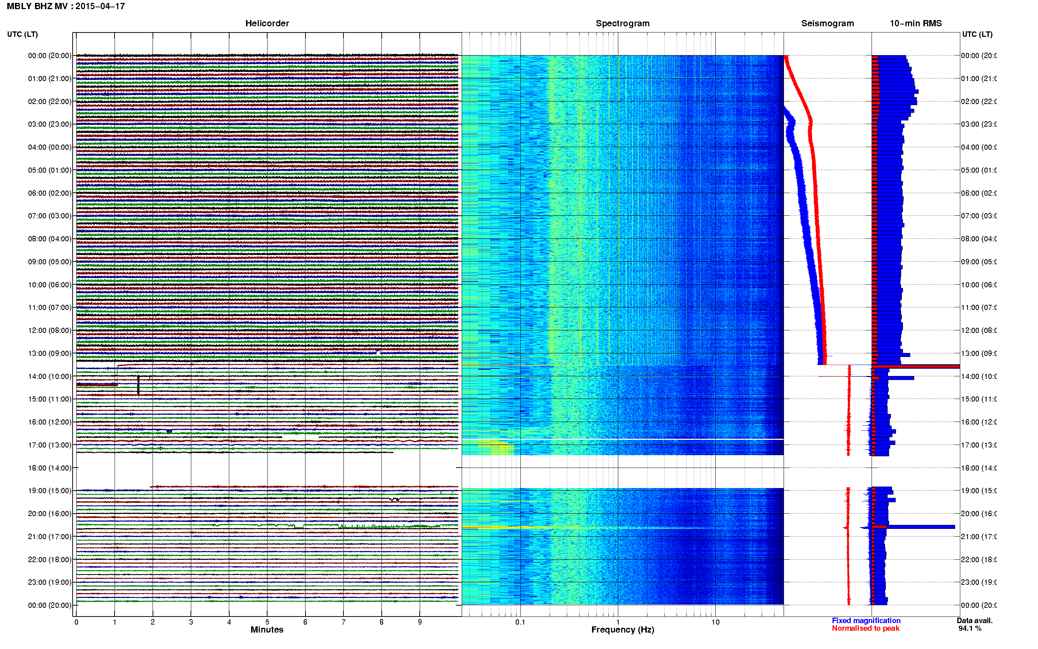Select the '10-min RMS' panel heading
The width and height of the screenshot is (1038, 649).
[x=916, y=23]
